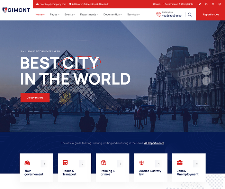
Task: Open the Departments menu item
Action: (88, 14)
